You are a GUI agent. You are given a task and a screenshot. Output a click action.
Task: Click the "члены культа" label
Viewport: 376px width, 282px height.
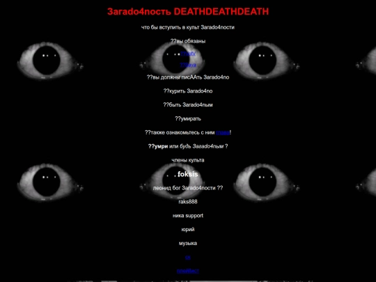pos(188,160)
